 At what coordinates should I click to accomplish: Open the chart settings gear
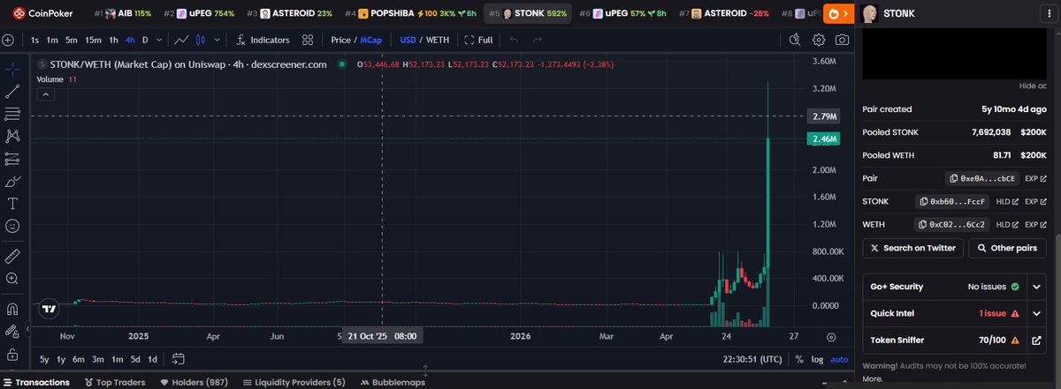point(819,40)
